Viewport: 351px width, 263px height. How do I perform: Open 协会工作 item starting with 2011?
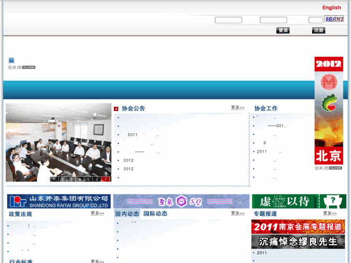tap(269, 152)
